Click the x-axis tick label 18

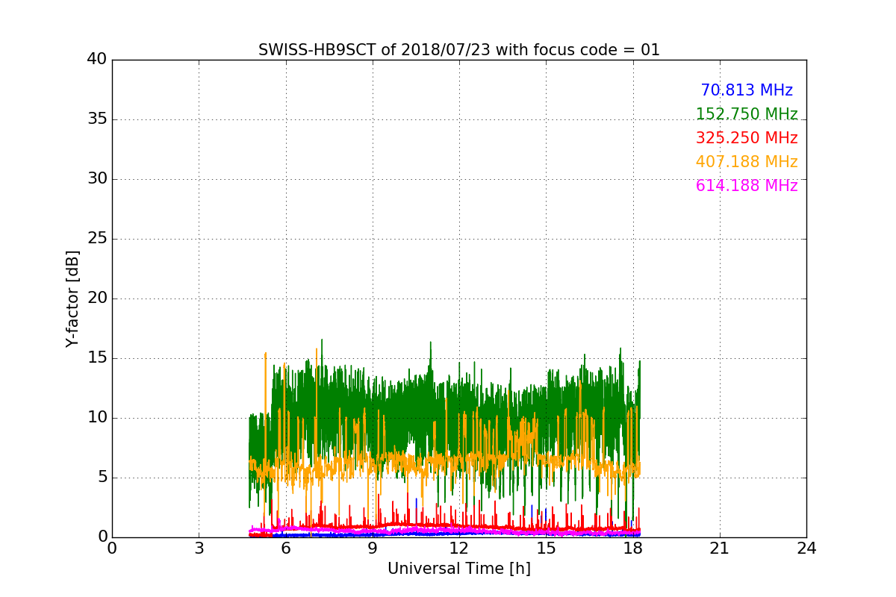tap(632, 548)
